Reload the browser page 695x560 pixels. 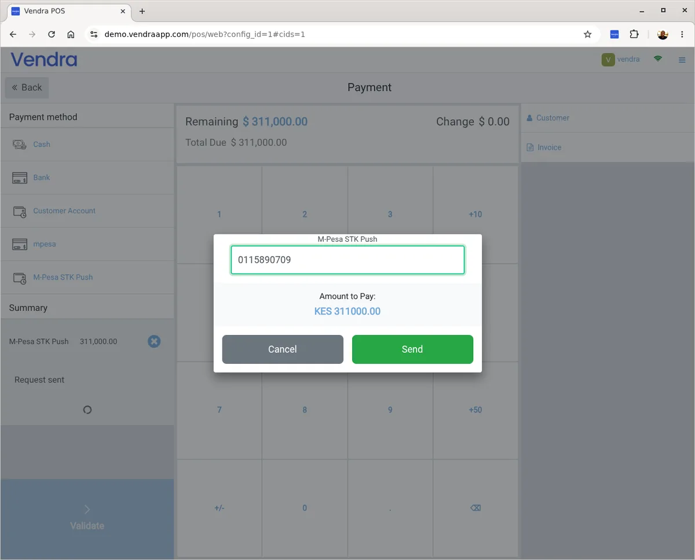click(x=52, y=34)
